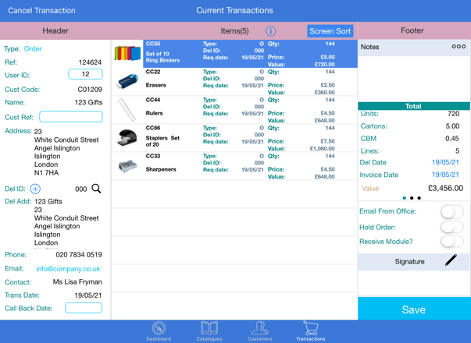
Task: Click the Cust Ref input field
Action: tap(71, 117)
